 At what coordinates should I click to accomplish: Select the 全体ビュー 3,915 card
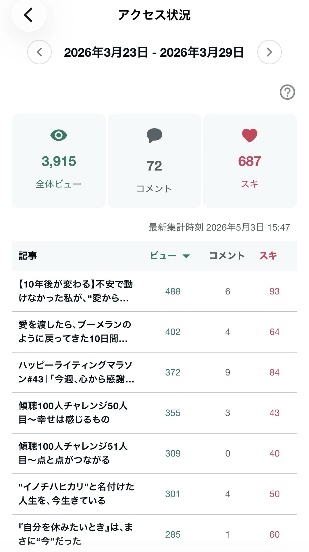(59, 161)
